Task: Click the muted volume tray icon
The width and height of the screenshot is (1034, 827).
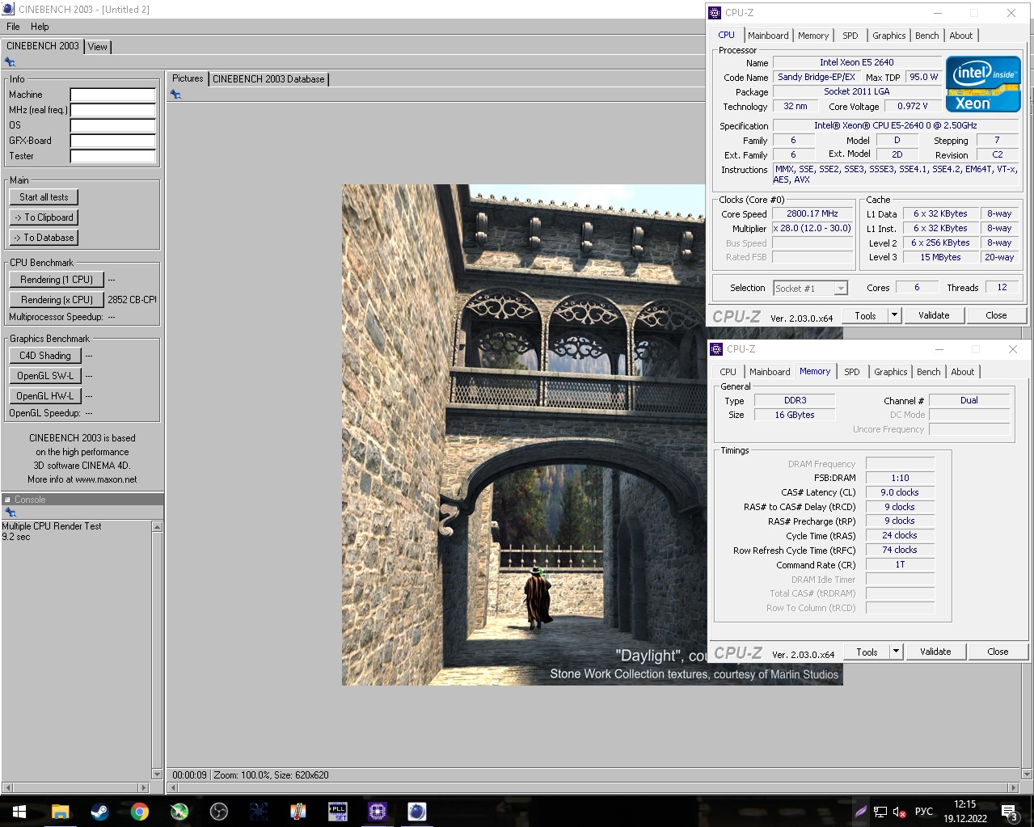Action: coord(900,812)
